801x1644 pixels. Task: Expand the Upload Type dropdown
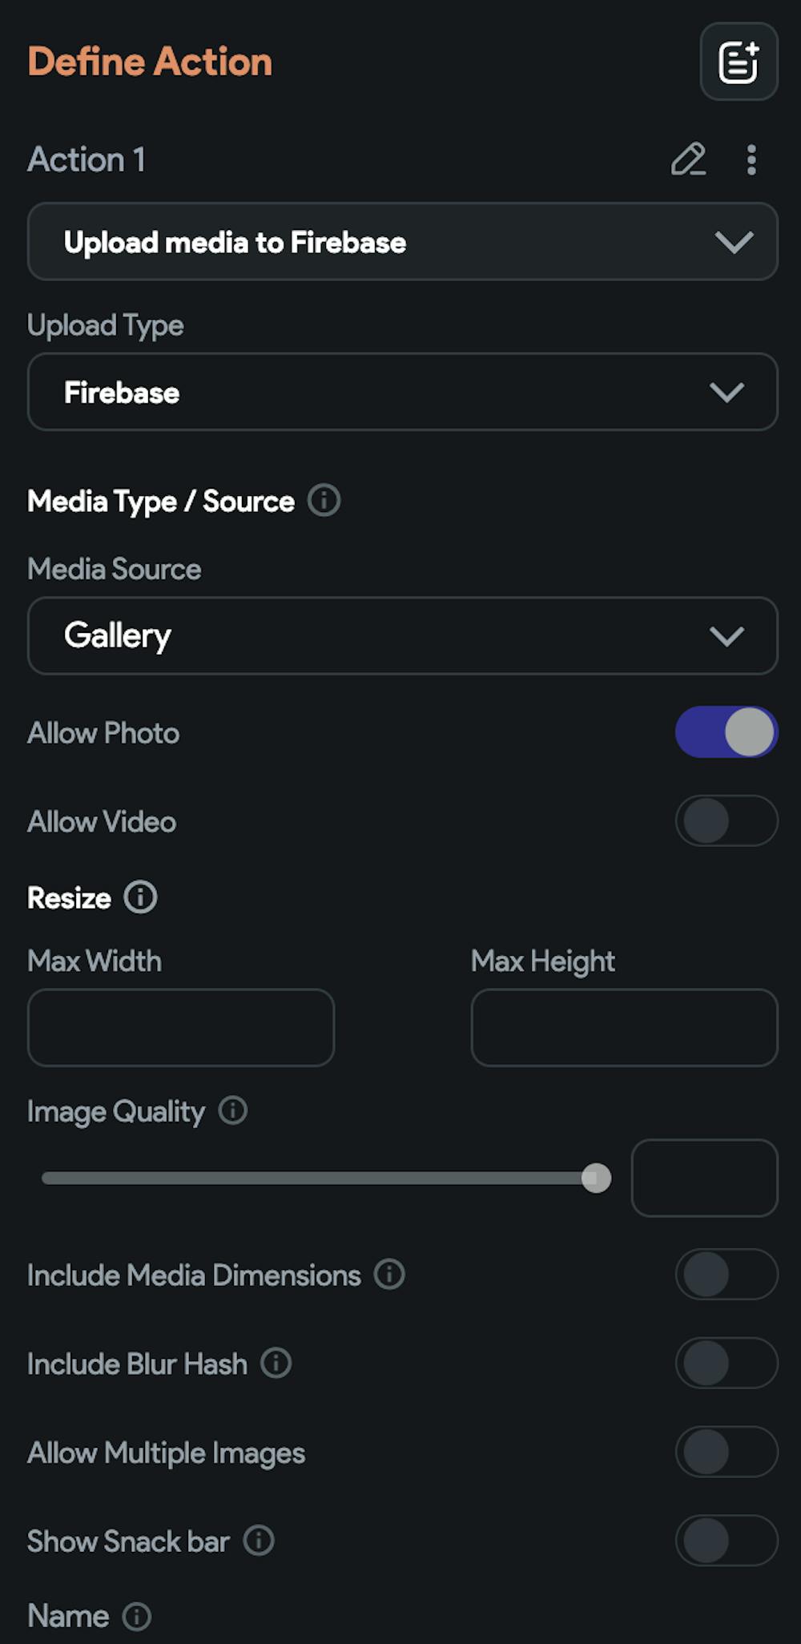click(x=402, y=392)
